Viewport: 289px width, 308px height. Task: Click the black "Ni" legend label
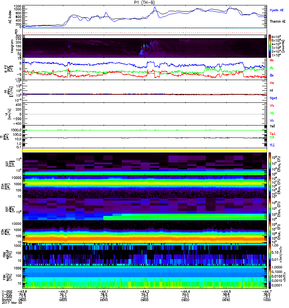click(x=271, y=90)
